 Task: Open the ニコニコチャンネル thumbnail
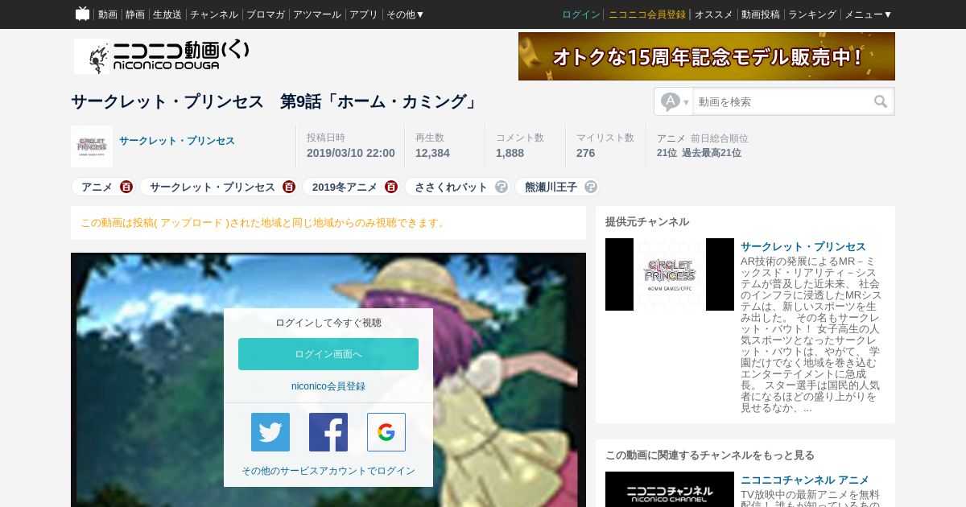point(670,489)
